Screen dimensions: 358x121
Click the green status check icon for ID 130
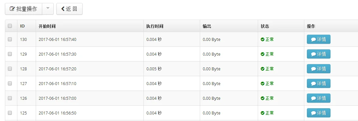tap(263, 40)
